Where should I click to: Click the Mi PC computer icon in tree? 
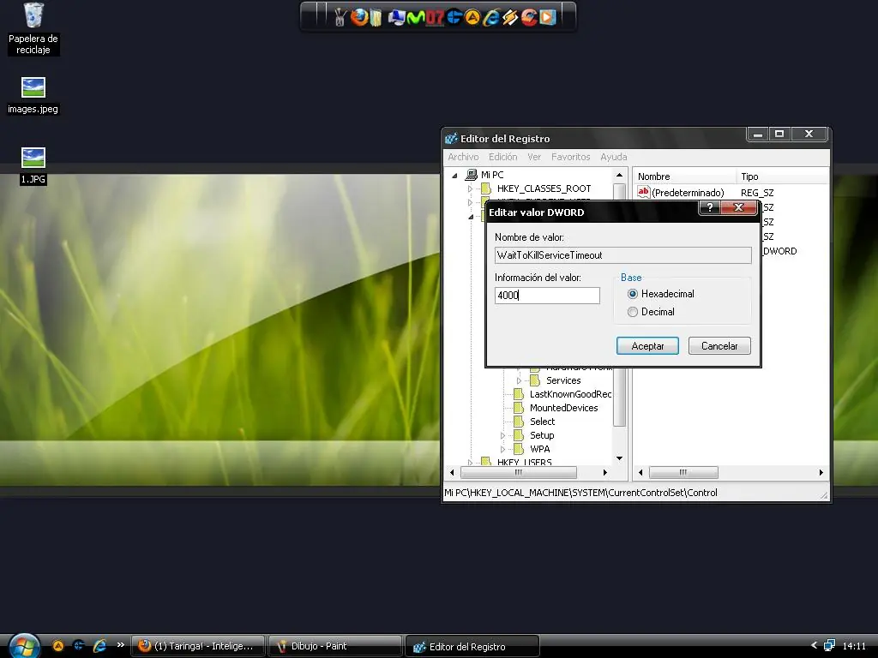point(472,175)
